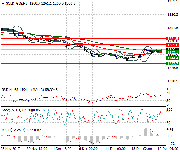Click the 15 Dec 04:00 time label
Viewport: 180px width, 152px height.
coord(168,149)
